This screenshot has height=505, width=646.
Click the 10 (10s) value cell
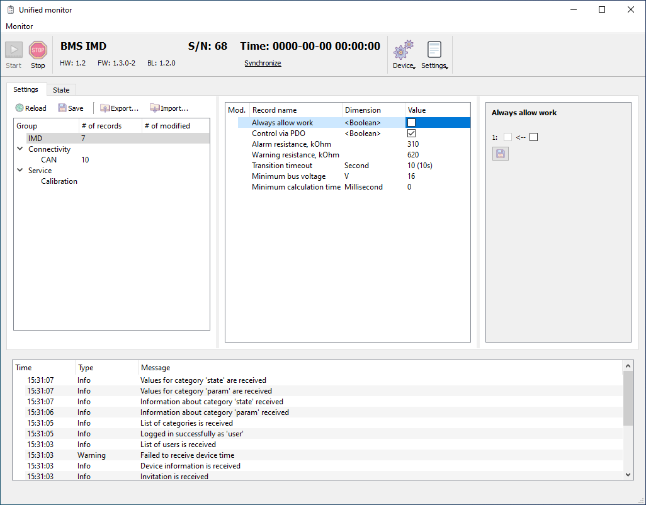click(x=438, y=166)
